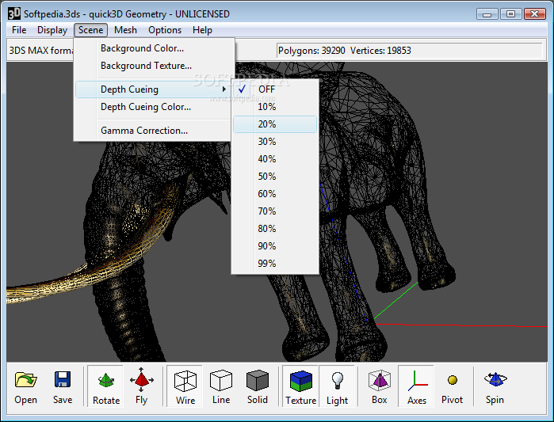This screenshot has height=422, width=554.
Task: Open the Help menu
Action: (202, 30)
